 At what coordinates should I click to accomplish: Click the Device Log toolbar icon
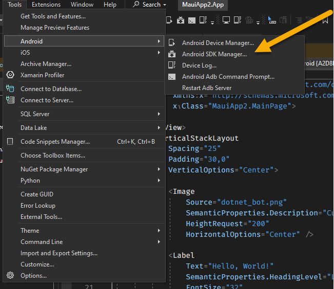(203, 20)
